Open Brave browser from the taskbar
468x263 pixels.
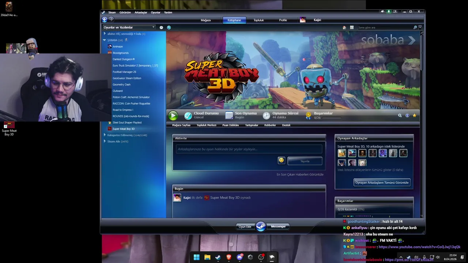pyautogui.click(x=229, y=257)
